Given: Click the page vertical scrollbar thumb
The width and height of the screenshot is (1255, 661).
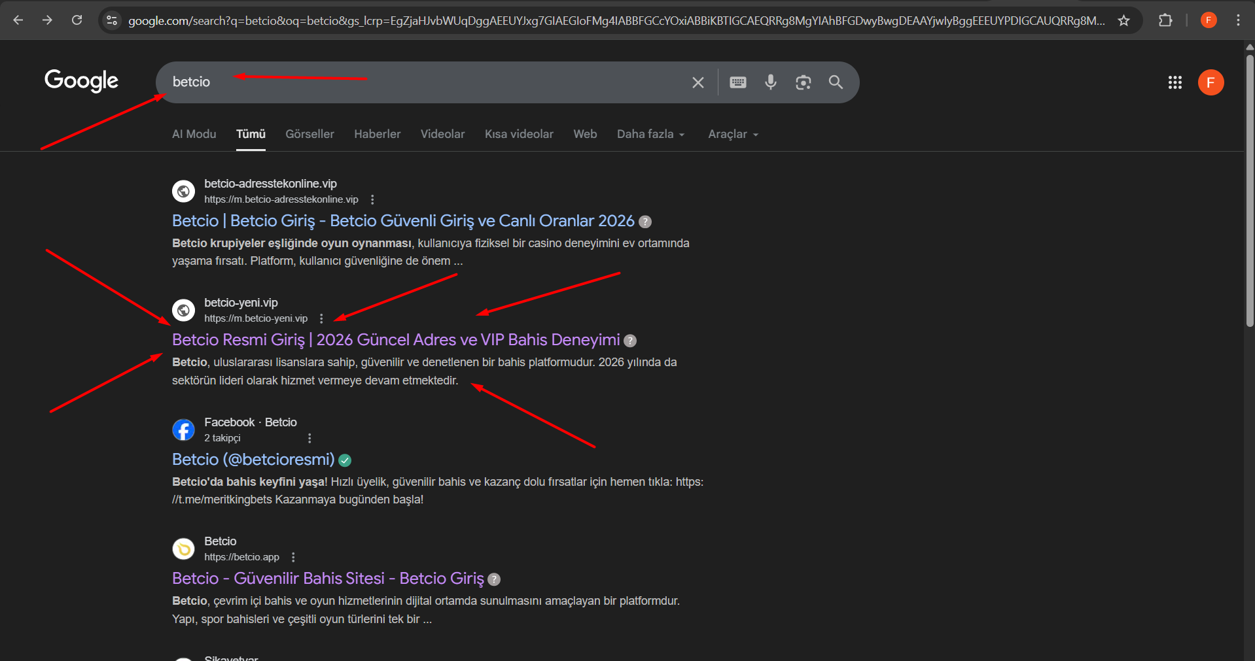Looking at the screenshot, I should click(1249, 190).
